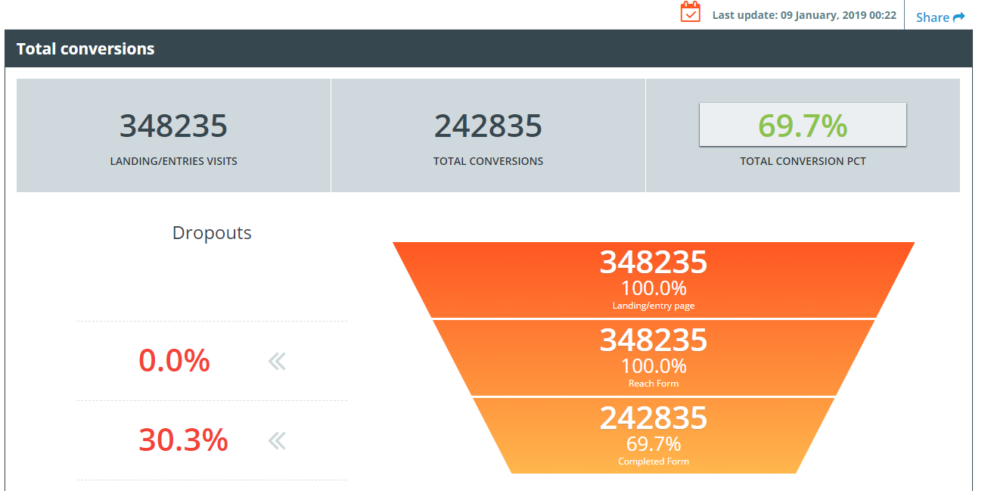Click the TOTAL CONVERSIONS tile label
This screenshot has height=491, width=991.
coord(488,161)
